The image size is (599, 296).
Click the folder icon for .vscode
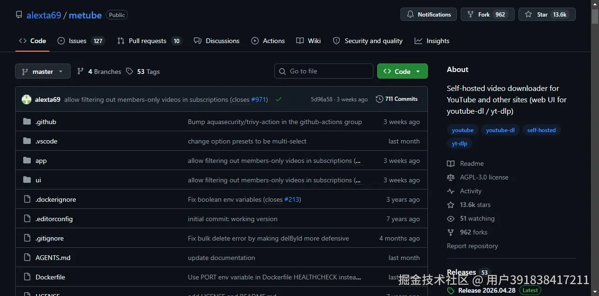coord(27,141)
